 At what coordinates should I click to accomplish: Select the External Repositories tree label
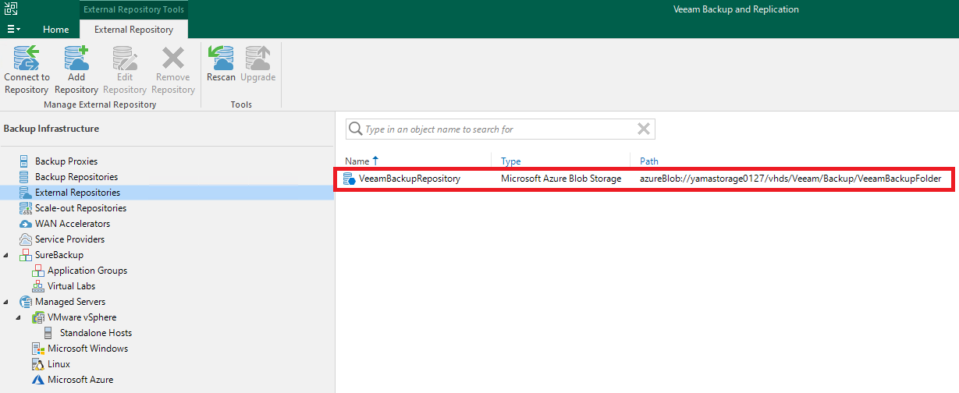click(x=77, y=193)
